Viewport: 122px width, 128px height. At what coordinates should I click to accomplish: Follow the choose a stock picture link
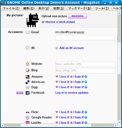(60, 22)
